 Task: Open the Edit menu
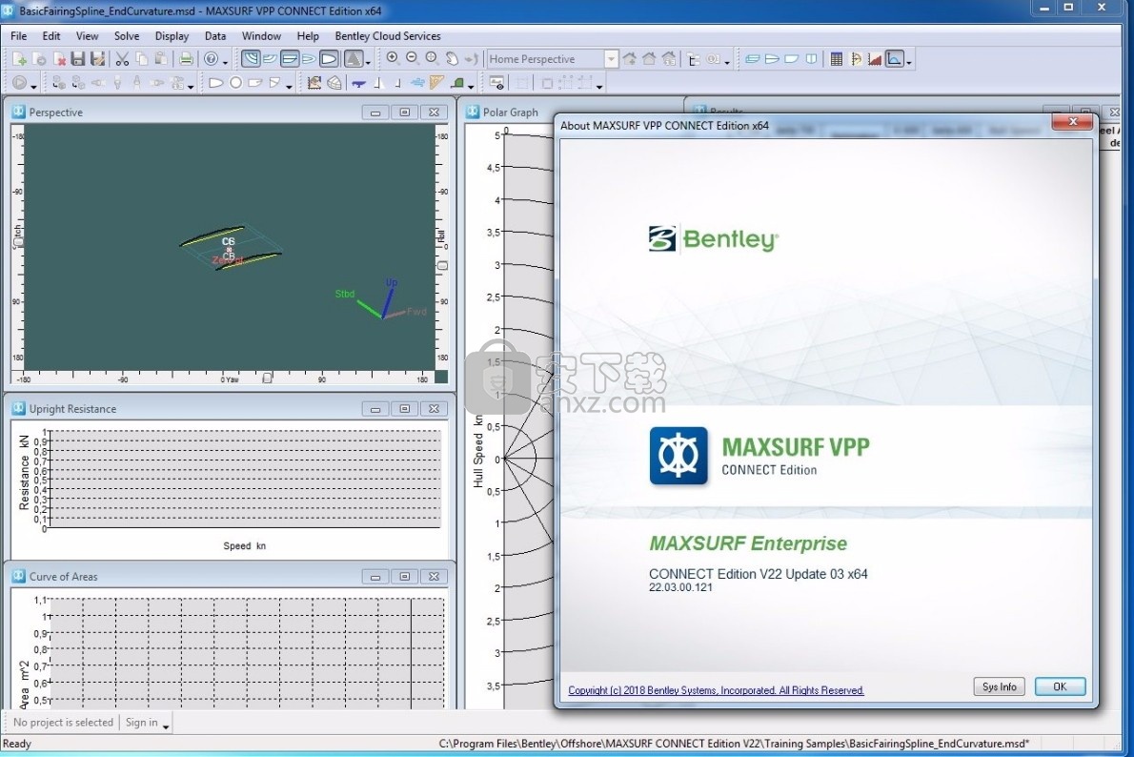[x=51, y=36]
